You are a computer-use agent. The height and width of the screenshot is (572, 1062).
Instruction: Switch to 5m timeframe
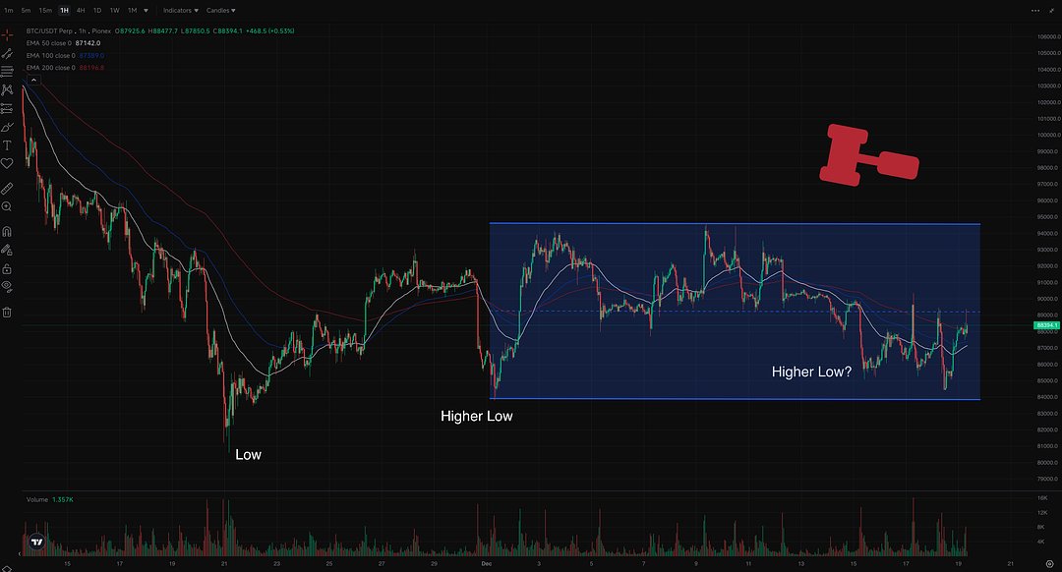click(26, 10)
